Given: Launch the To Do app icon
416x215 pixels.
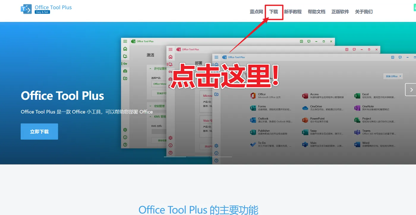Looking at the screenshot, I should [x=253, y=144].
